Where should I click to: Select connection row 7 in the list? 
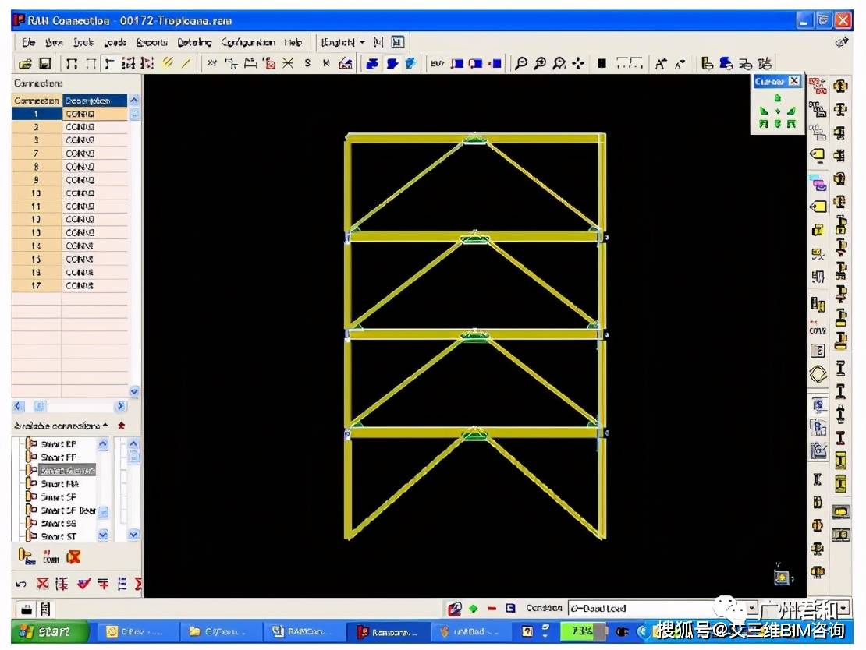[x=36, y=154]
